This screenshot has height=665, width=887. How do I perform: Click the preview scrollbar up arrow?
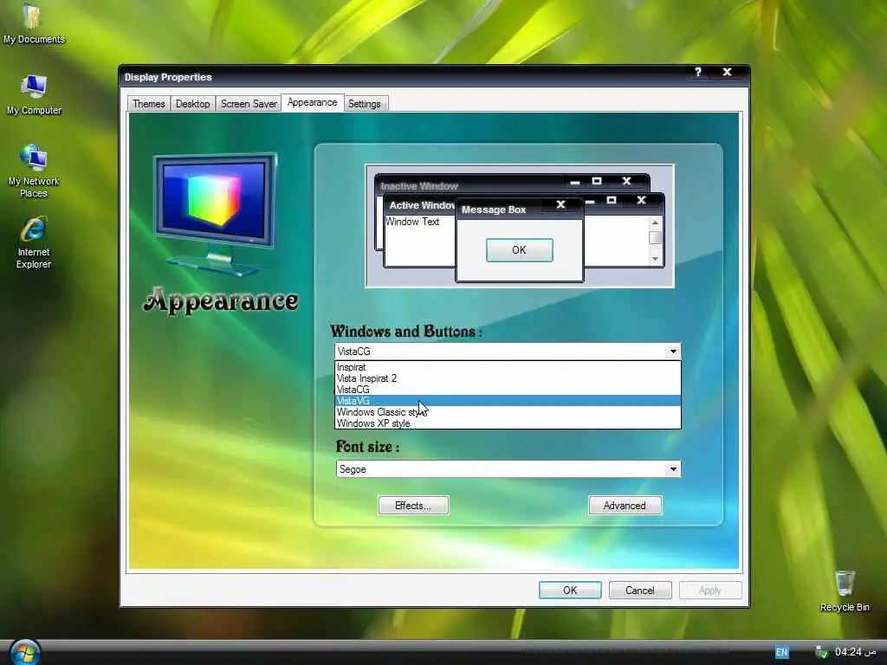coord(655,223)
